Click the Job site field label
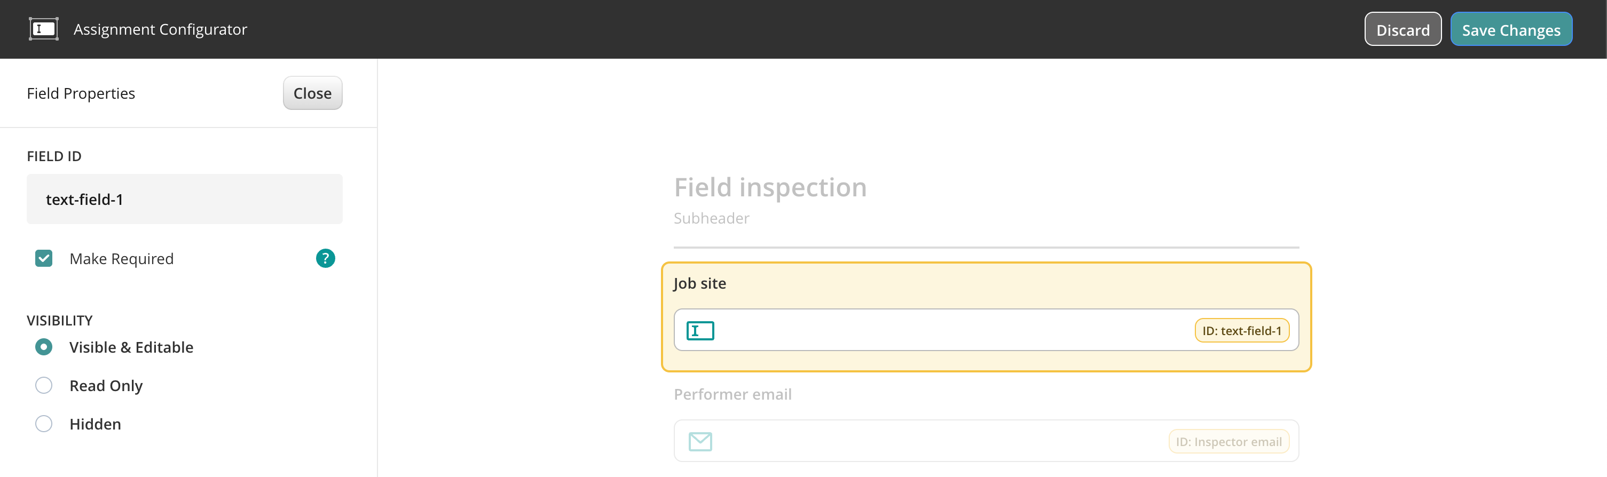Viewport: 1607px width, 477px height. [x=699, y=283]
